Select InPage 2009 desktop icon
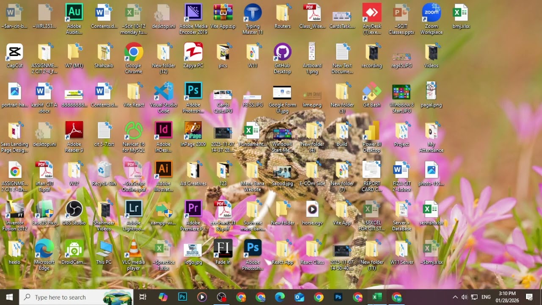Image resolution: width=542 pixels, height=305 pixels. coord(193,134)
